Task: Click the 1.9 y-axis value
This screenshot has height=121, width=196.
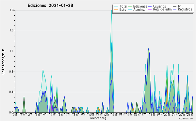Action: click(11, 10)
